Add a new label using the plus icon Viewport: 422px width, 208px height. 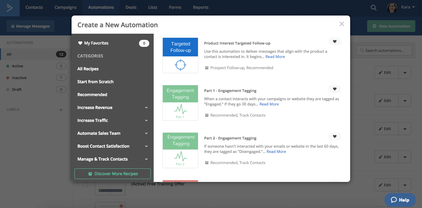pyautogui.click(x=61, y=110)
